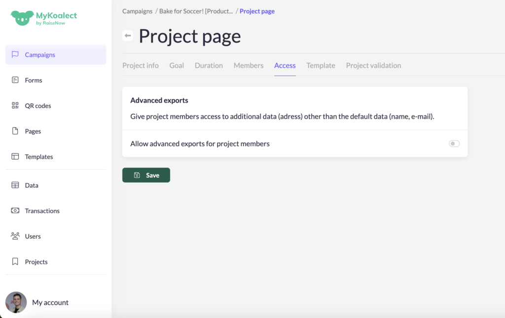Click the My account profile avatar
Image resolution: width=505 pixels, height=318 pixels.
pyautogui.click(x=16, y=302)
